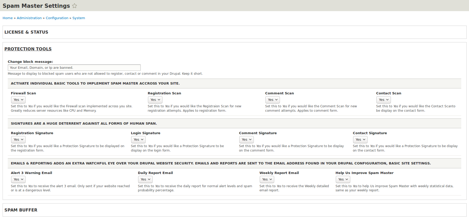Image resolution: width=469 pixels, height=219 pixels.
Task: Click the Contact Signature label
Action: 370,133
